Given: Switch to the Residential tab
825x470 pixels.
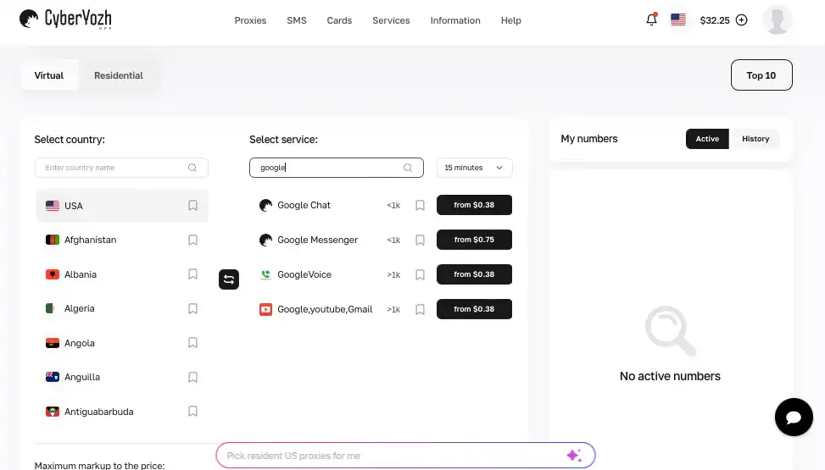Looking at the screenshot, I should (x=119, y=75).
